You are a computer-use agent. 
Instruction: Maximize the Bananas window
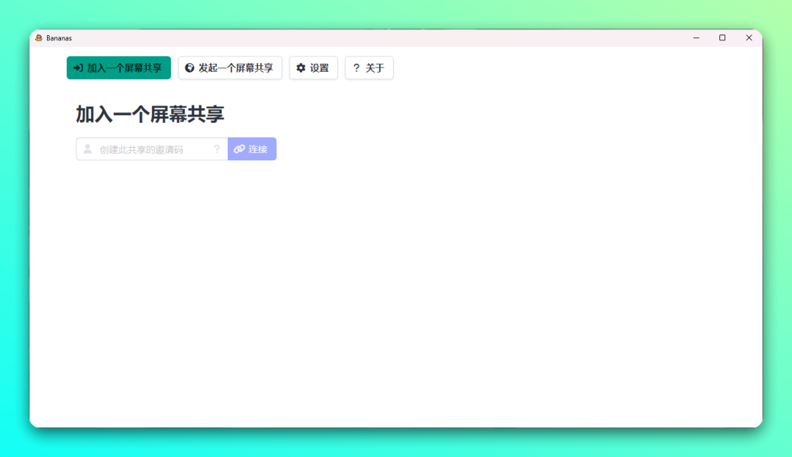pyautogui.click(x=722, y=38)
